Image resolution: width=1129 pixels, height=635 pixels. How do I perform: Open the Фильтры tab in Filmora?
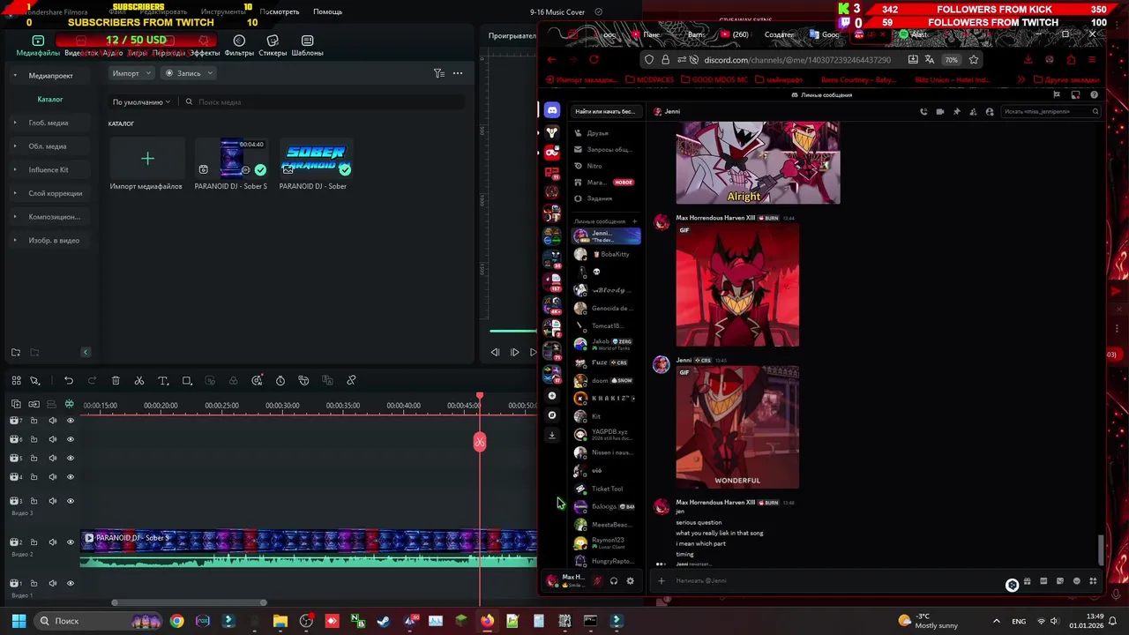point(239,46)
